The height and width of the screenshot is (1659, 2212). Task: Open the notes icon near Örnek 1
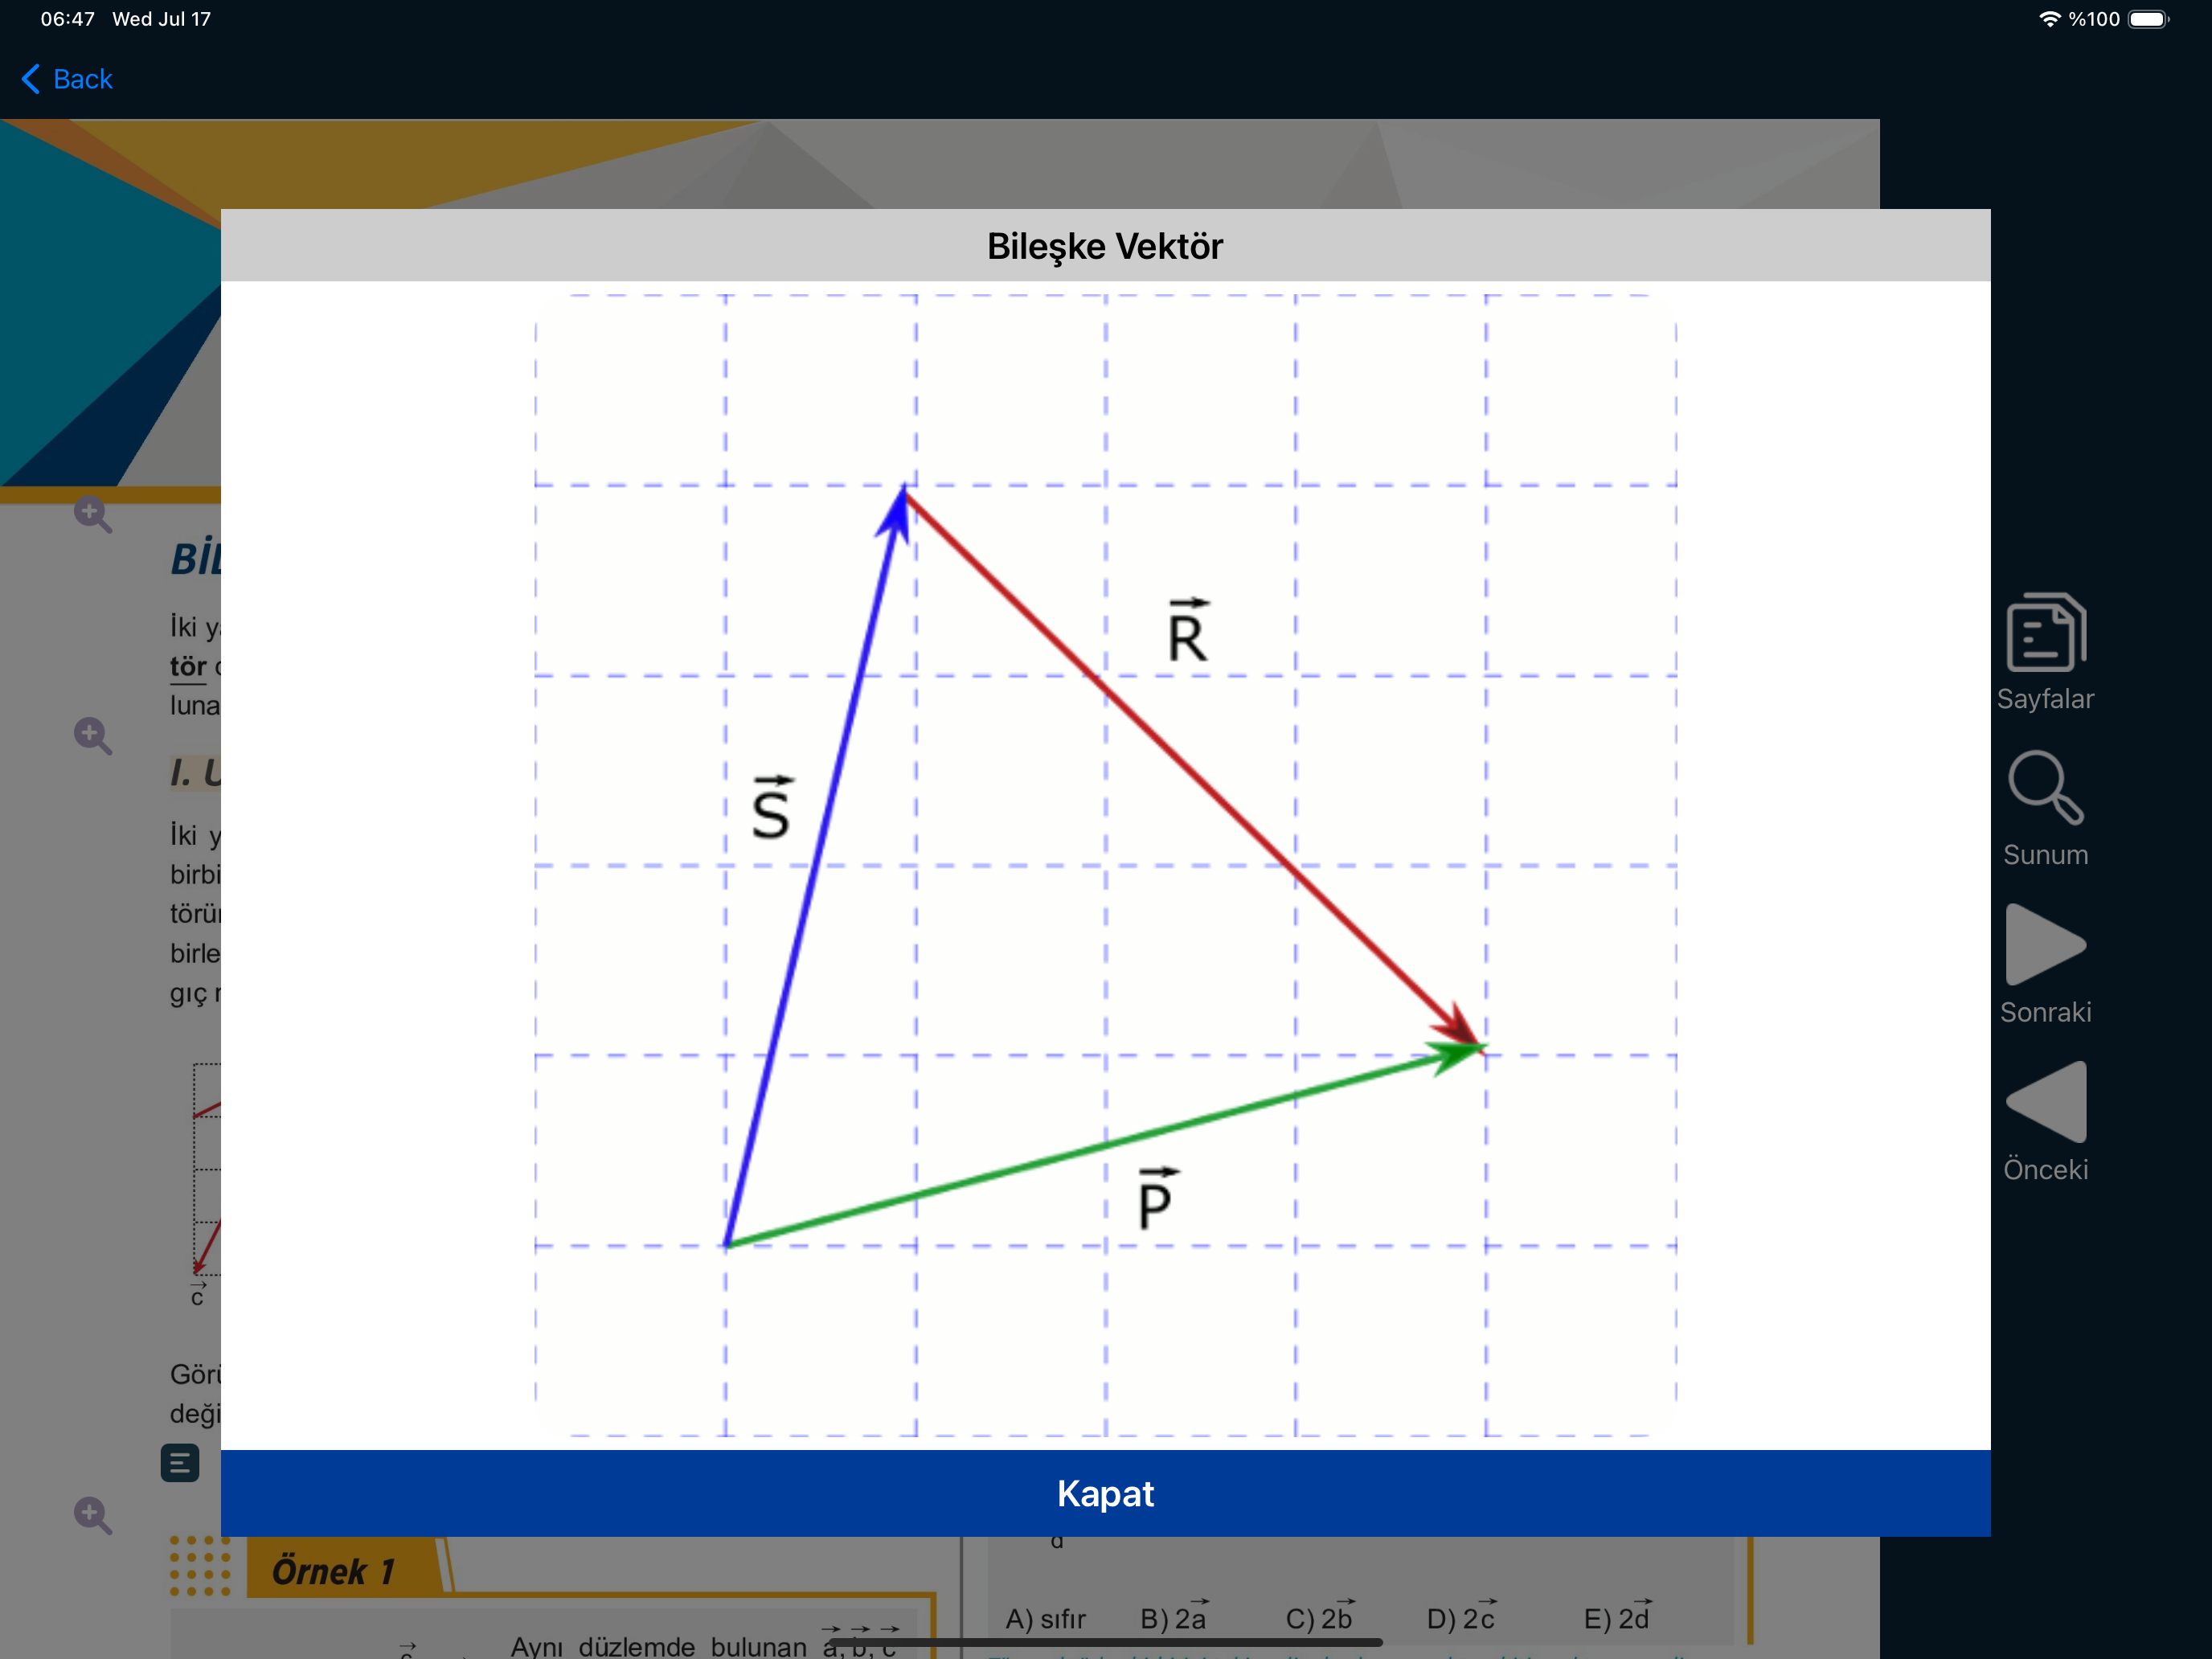tap(180, 1463)
